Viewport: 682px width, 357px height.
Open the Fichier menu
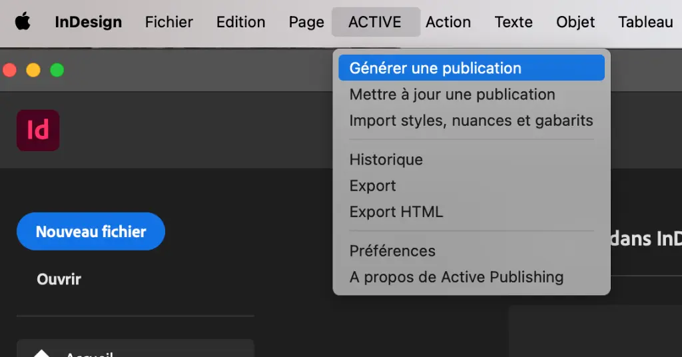(169, 22)
